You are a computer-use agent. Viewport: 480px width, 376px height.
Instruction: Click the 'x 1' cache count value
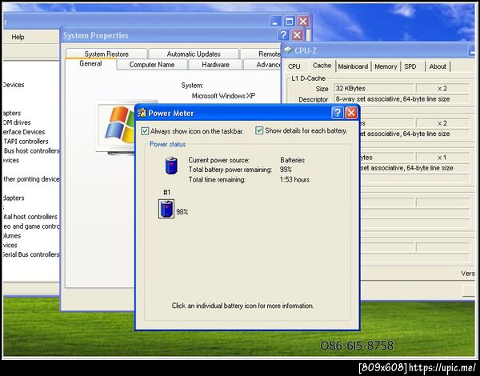(x=442, y=158)
